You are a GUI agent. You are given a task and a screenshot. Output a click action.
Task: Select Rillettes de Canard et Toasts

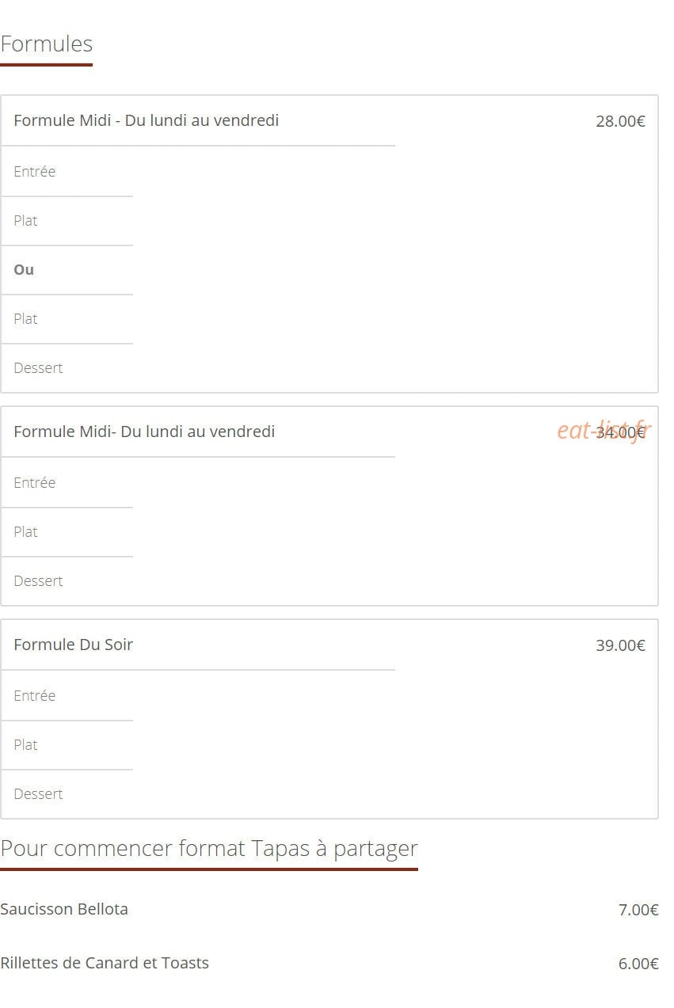coord(105,963)
